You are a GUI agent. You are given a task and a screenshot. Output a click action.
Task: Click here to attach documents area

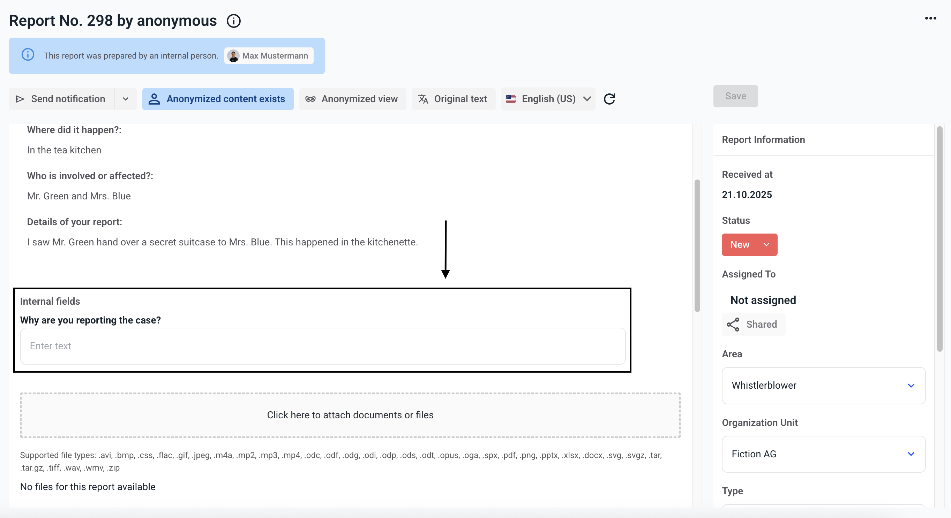click(x=350, y=415)
